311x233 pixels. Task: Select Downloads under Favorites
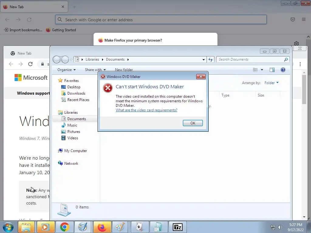click(x=76, y=93)
